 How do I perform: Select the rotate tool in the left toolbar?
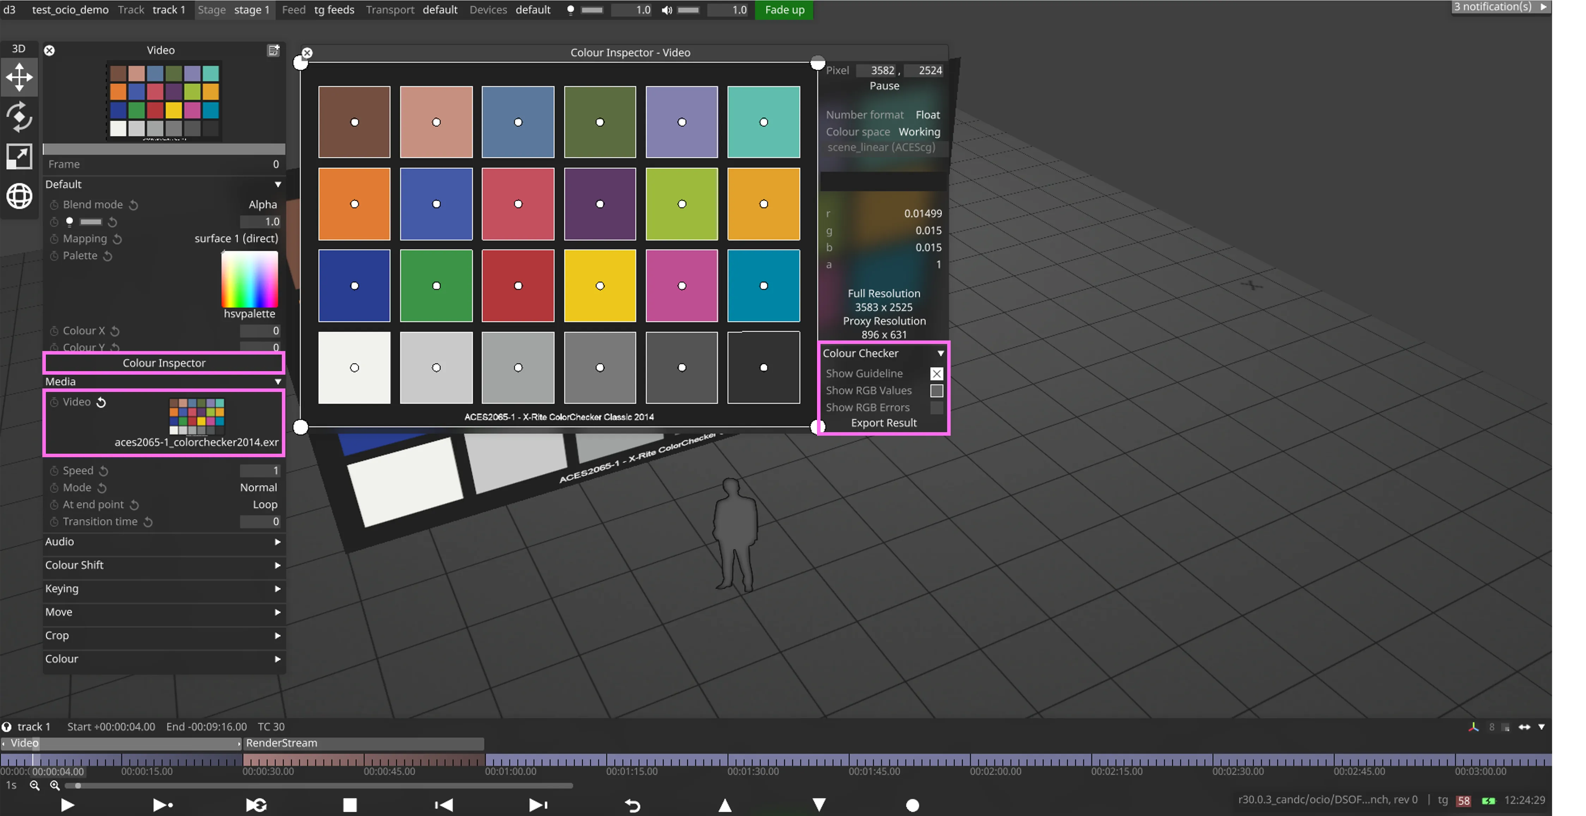tap(19, 117)
